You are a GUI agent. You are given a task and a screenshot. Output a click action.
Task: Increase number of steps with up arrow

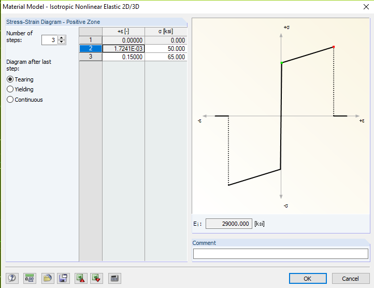[x=62, y=38]
